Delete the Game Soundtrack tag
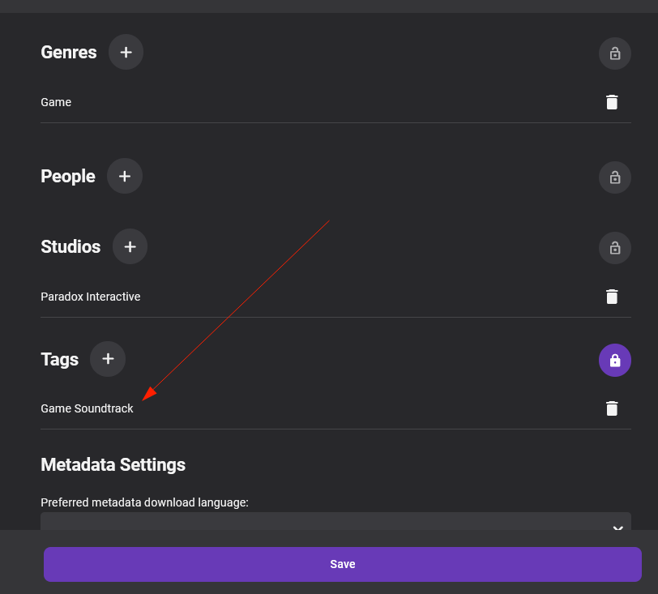 point(612,408)
